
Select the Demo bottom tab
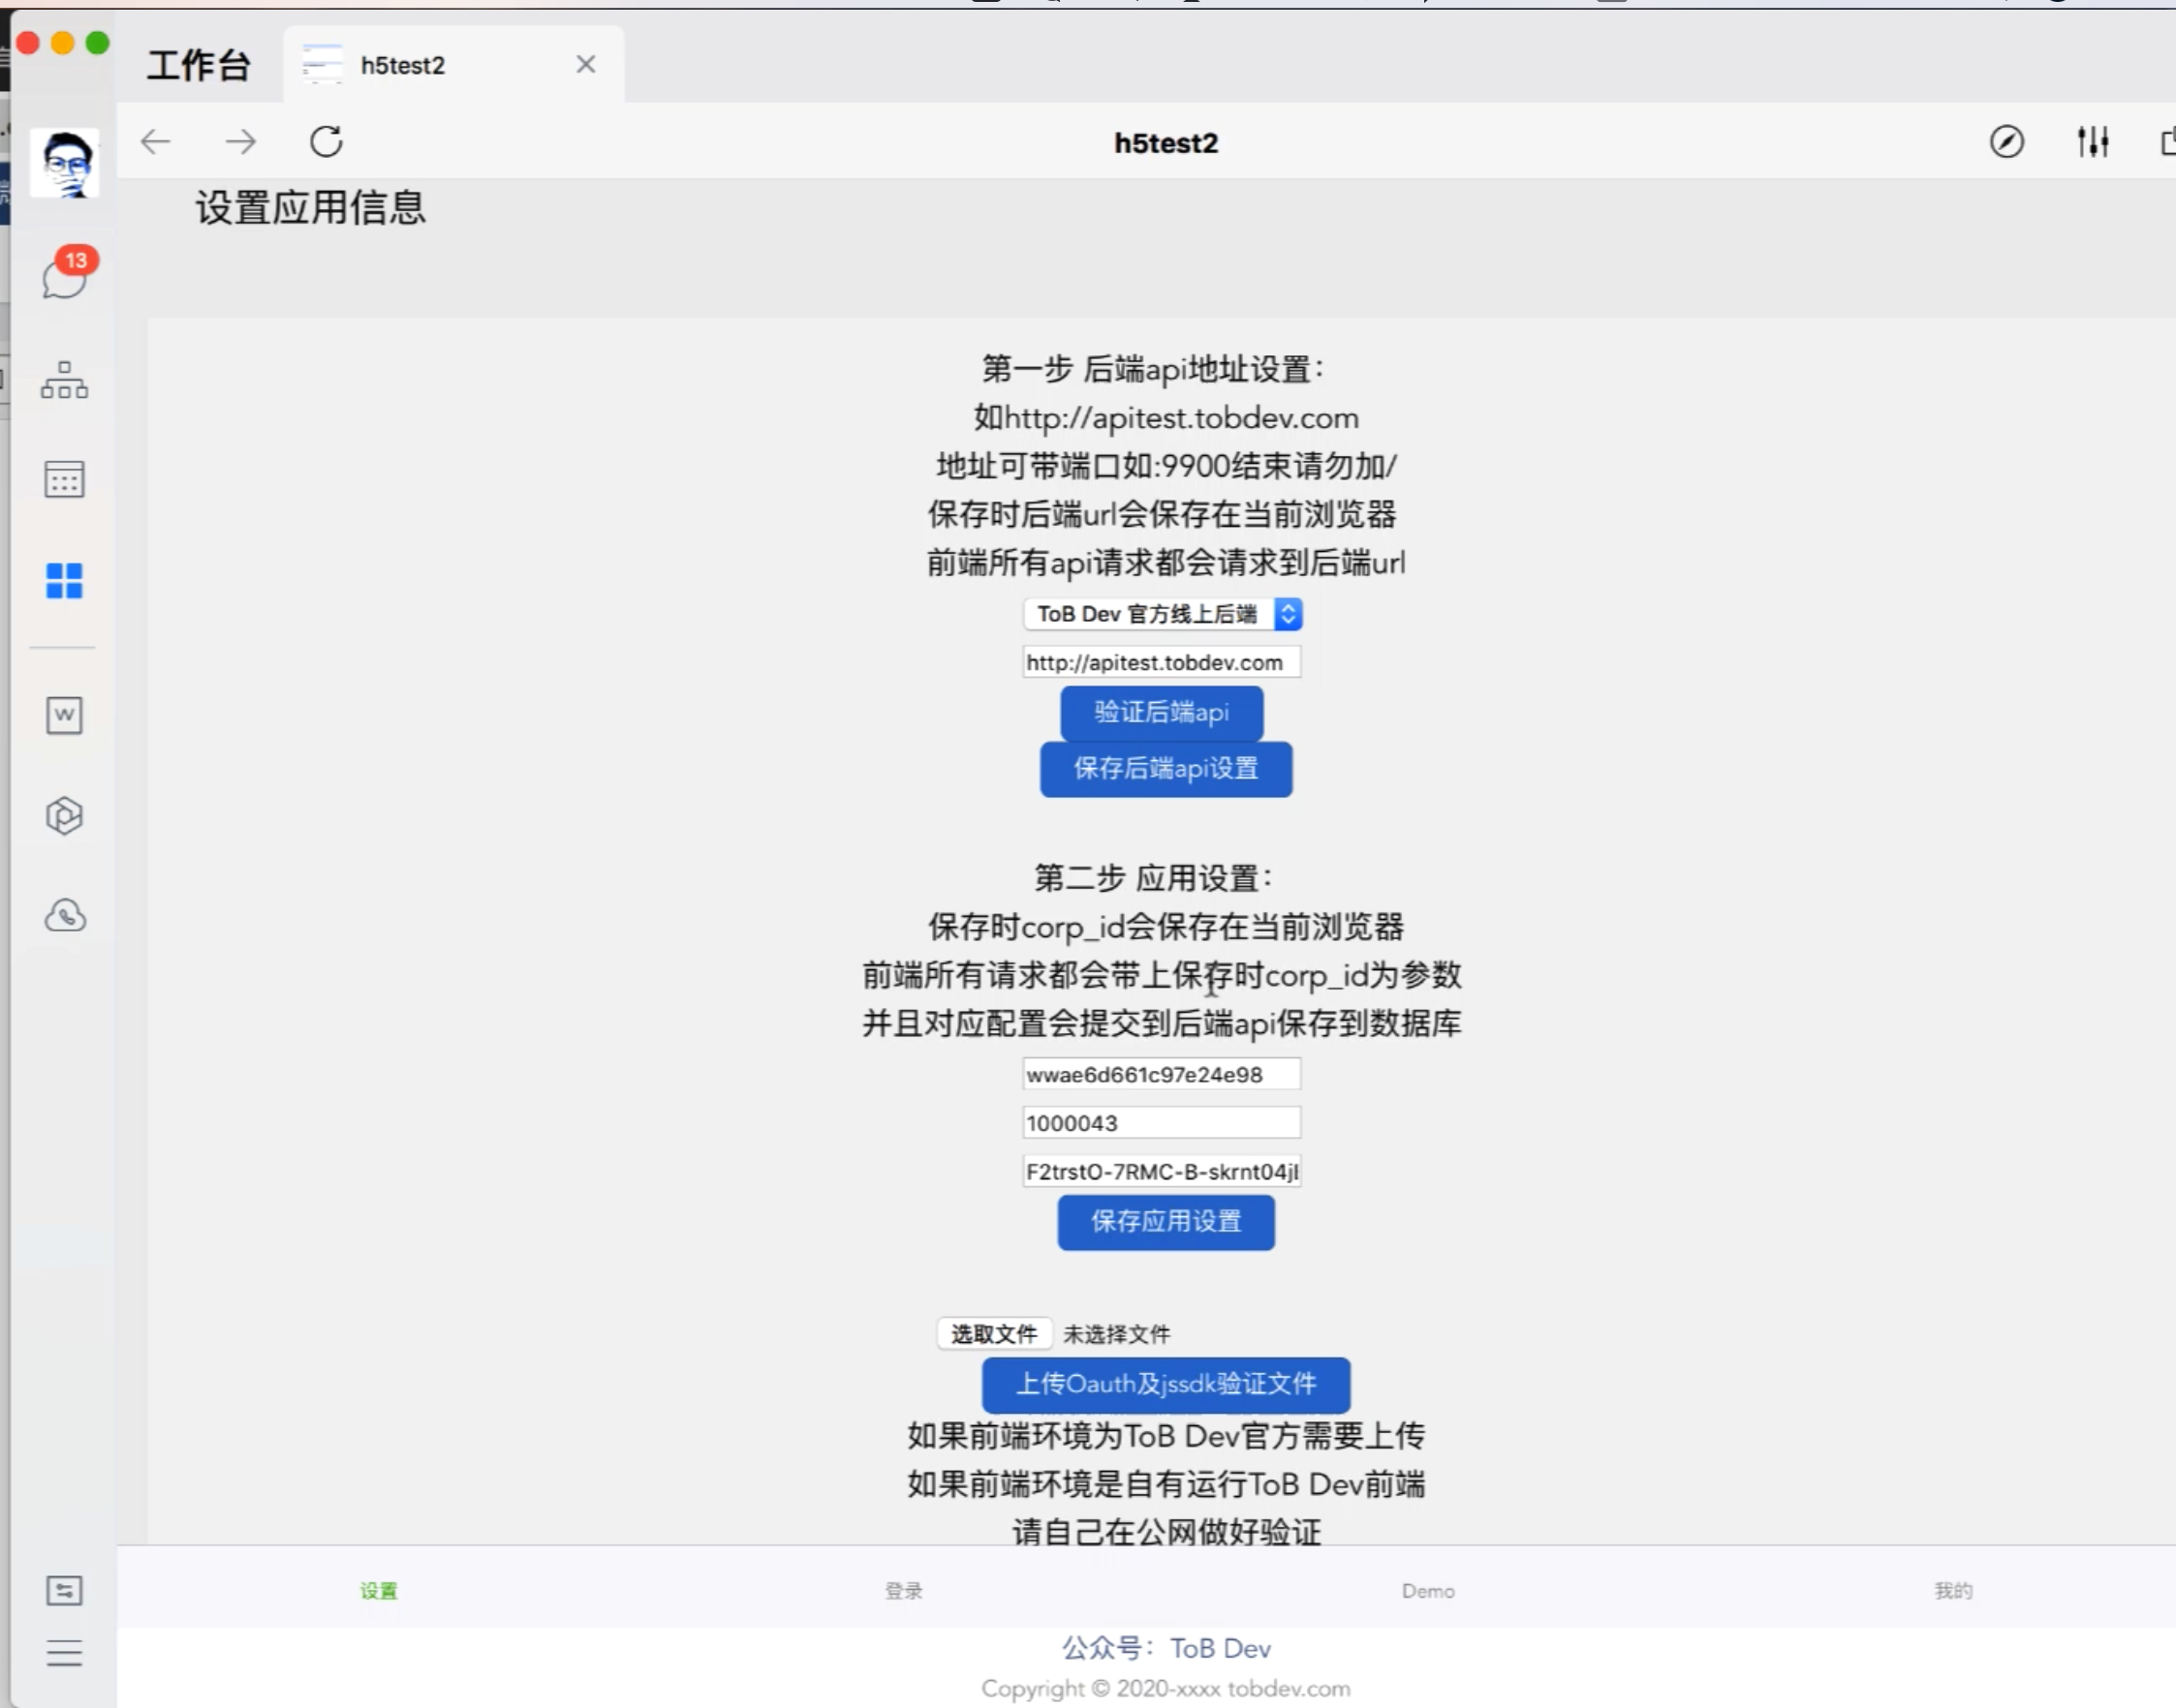(1428, 1591)
